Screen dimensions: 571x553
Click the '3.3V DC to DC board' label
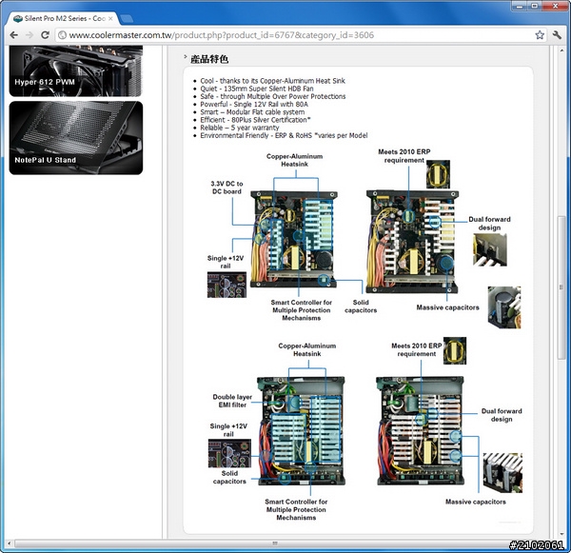click(226, 188)
